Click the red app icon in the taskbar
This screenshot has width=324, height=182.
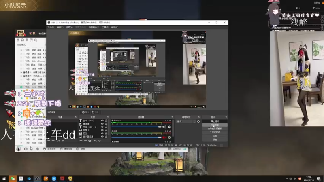[62, 178]
